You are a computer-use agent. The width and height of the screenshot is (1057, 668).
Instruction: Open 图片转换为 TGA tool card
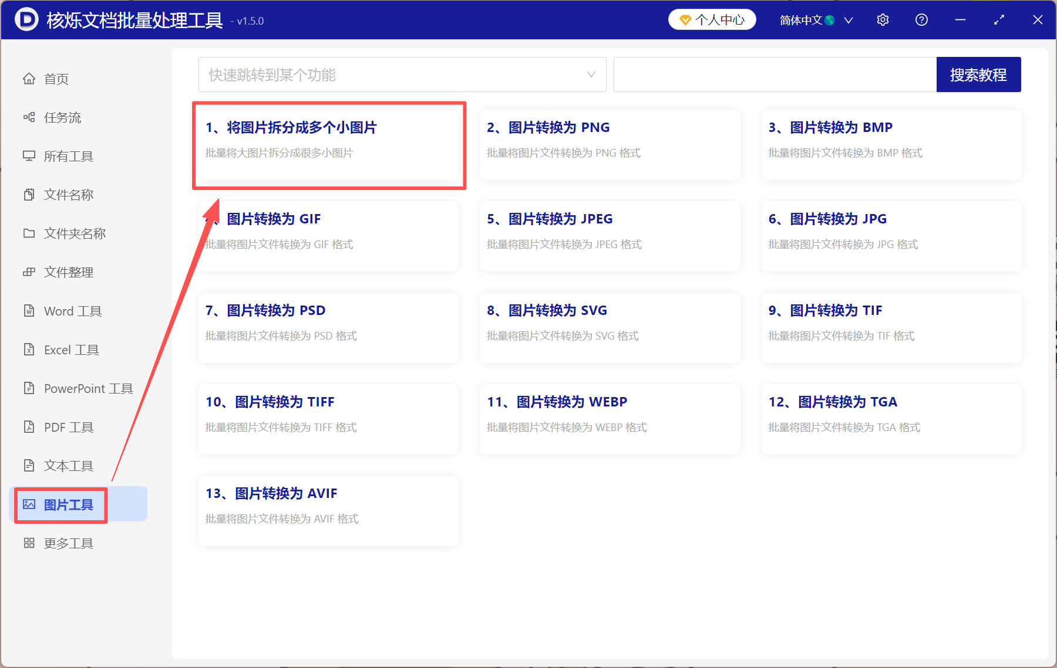pyautogui.click(x=891, y=419)
